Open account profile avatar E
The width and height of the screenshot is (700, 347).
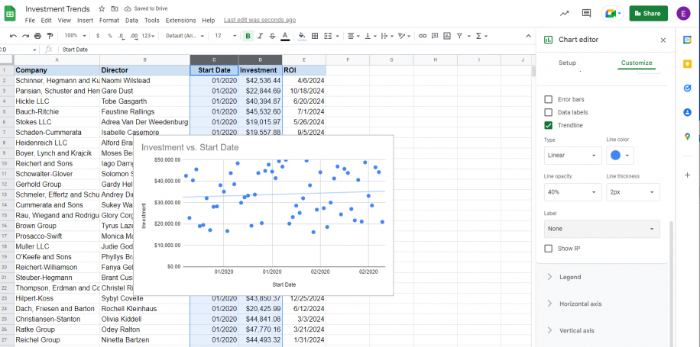(683, 14)
